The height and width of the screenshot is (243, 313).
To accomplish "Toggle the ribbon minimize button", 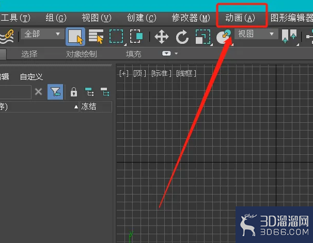I will point(166,54).
